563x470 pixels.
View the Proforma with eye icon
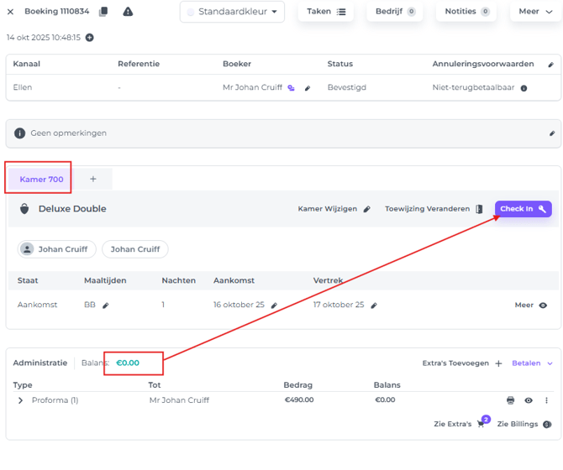(x=529, y=400)
